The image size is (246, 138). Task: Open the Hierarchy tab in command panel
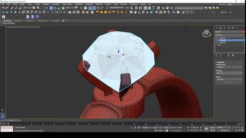224,28
